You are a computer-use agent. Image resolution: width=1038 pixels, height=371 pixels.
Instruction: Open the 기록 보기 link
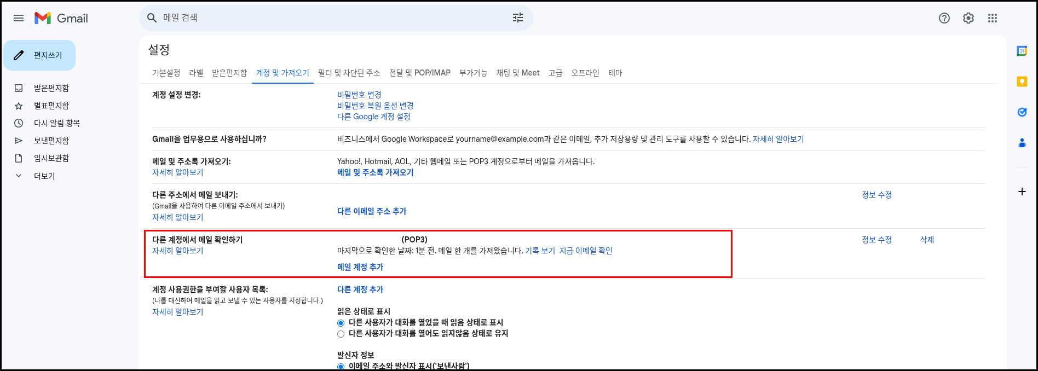coord(540,251)
